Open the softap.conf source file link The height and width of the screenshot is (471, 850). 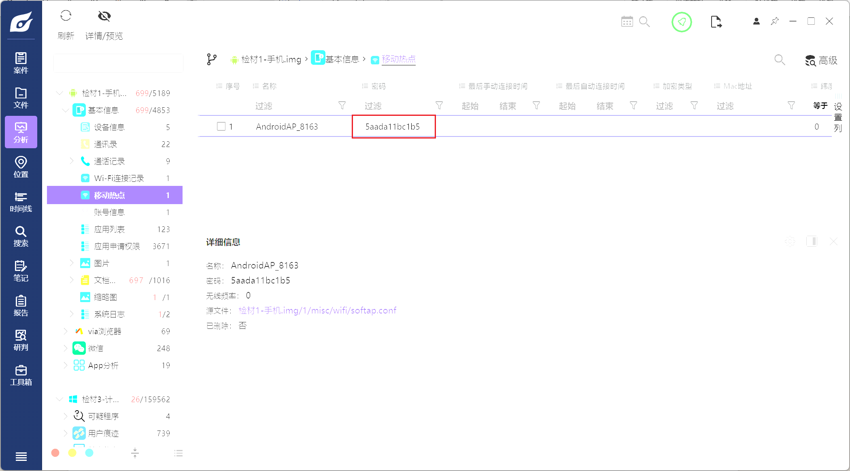click(317, 311)
